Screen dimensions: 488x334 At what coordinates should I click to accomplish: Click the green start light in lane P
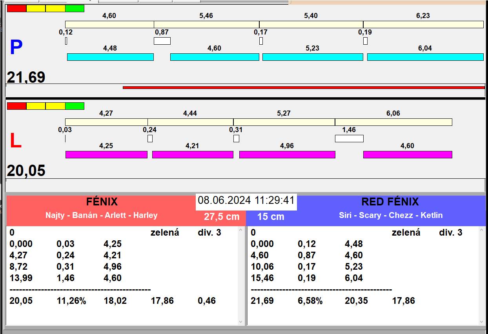(x=75, y=8)
